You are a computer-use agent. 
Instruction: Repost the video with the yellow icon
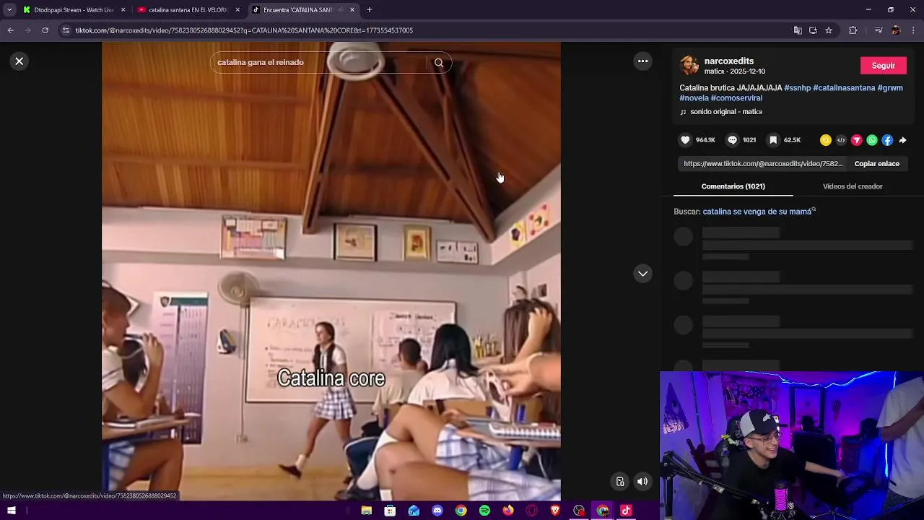[x=826, y=140]
